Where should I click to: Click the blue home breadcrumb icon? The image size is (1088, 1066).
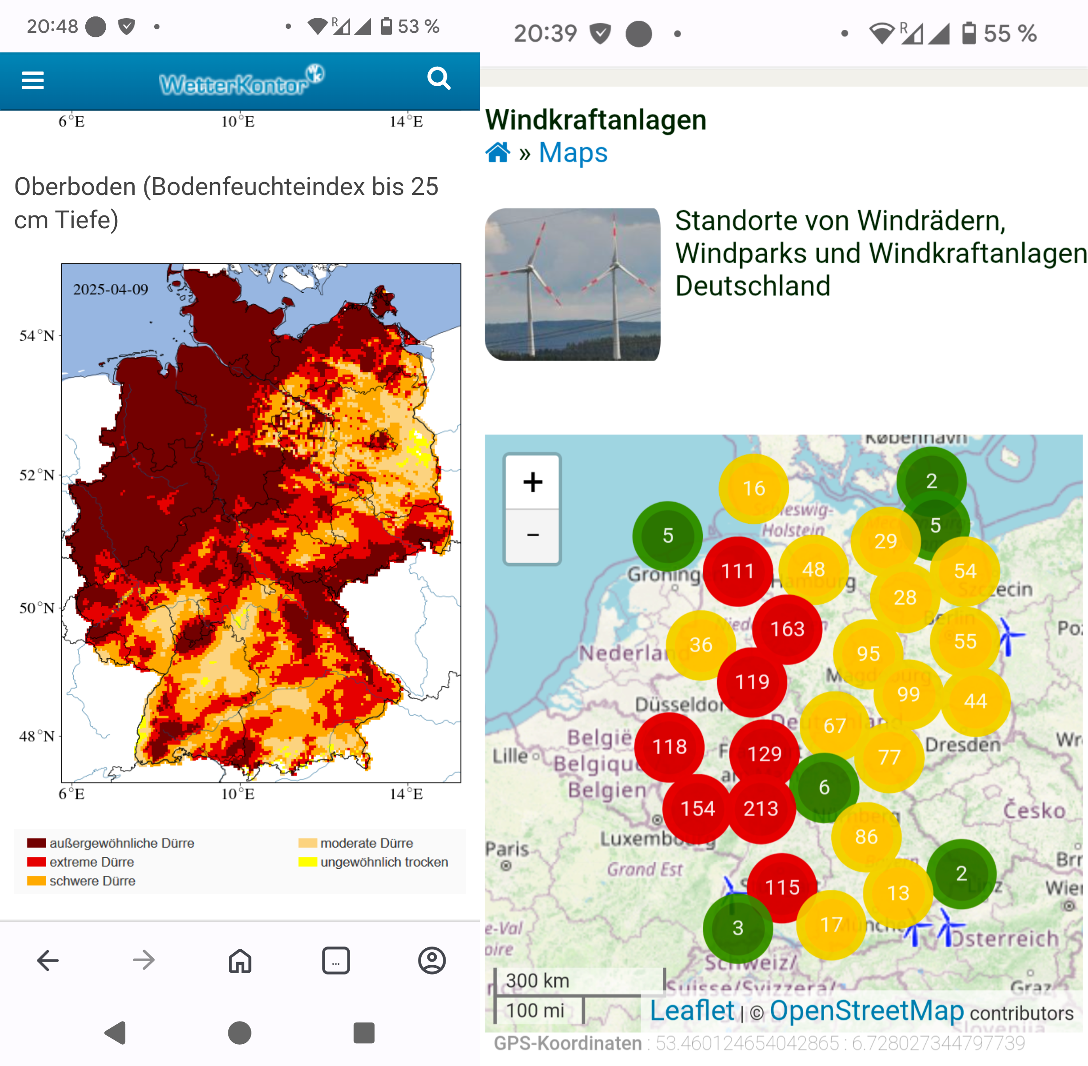click(x=498, y=152)
